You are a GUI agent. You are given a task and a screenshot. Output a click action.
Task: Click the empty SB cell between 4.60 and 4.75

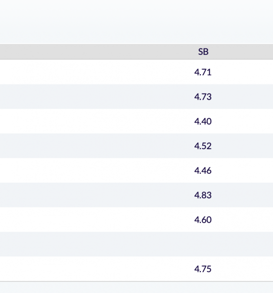pos(203,244)
